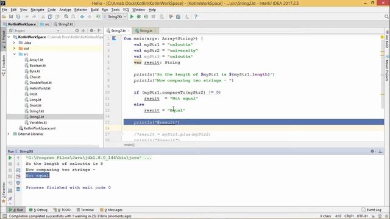Open Run panel gear settings
Viewport: 390px width, 219px height.
(372, 151)
